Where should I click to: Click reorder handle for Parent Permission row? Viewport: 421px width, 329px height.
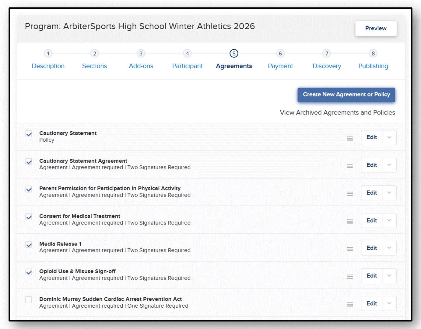tap(350, 194)
